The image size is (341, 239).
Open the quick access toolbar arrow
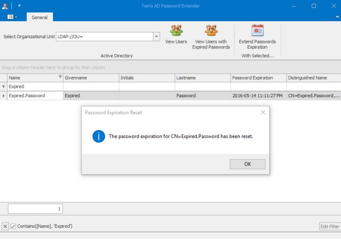tap(19, 6)
